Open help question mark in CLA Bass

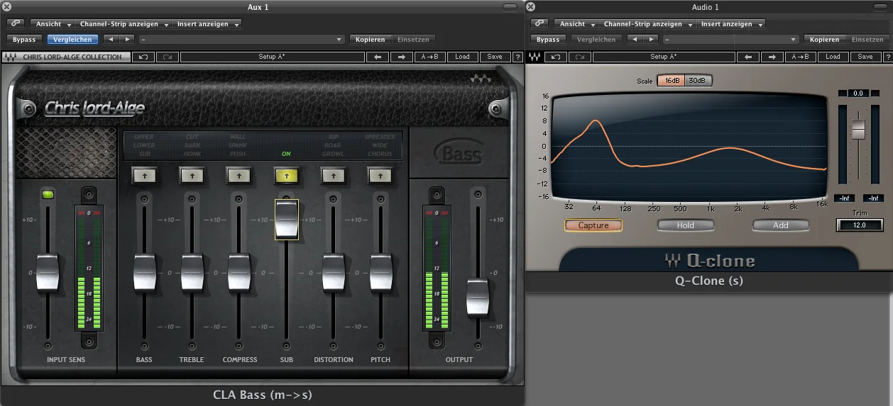[x=517, y=57]
